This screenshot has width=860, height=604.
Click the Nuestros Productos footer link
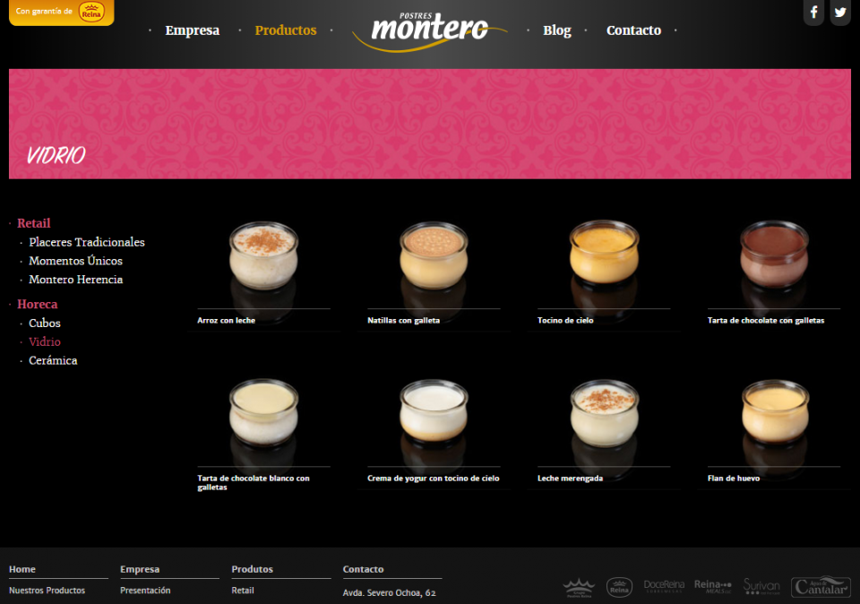pyautogui.click(x=47, y=591)
